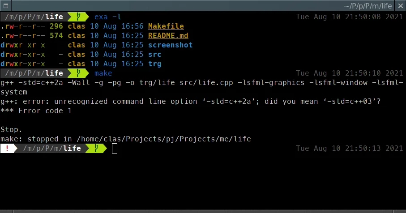
Task: Select the screenshot directory name
Action: (x=170, y=45)
